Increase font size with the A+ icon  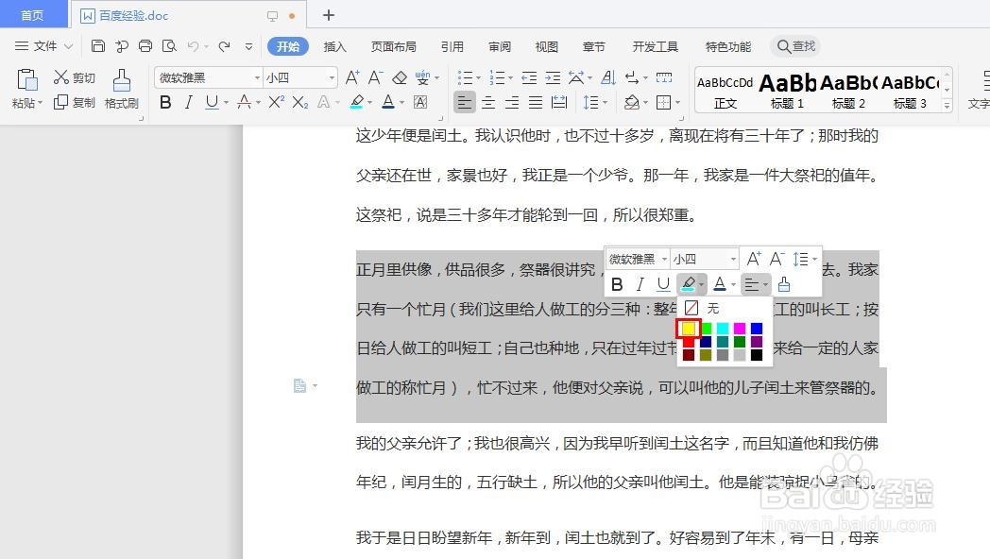pos(353,76)
